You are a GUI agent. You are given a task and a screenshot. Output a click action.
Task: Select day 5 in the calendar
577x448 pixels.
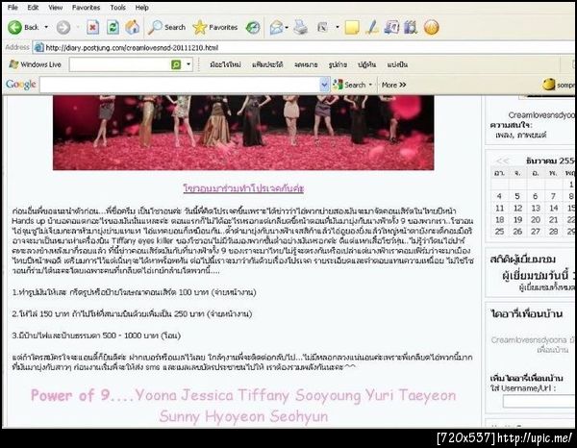click(517, 196)
